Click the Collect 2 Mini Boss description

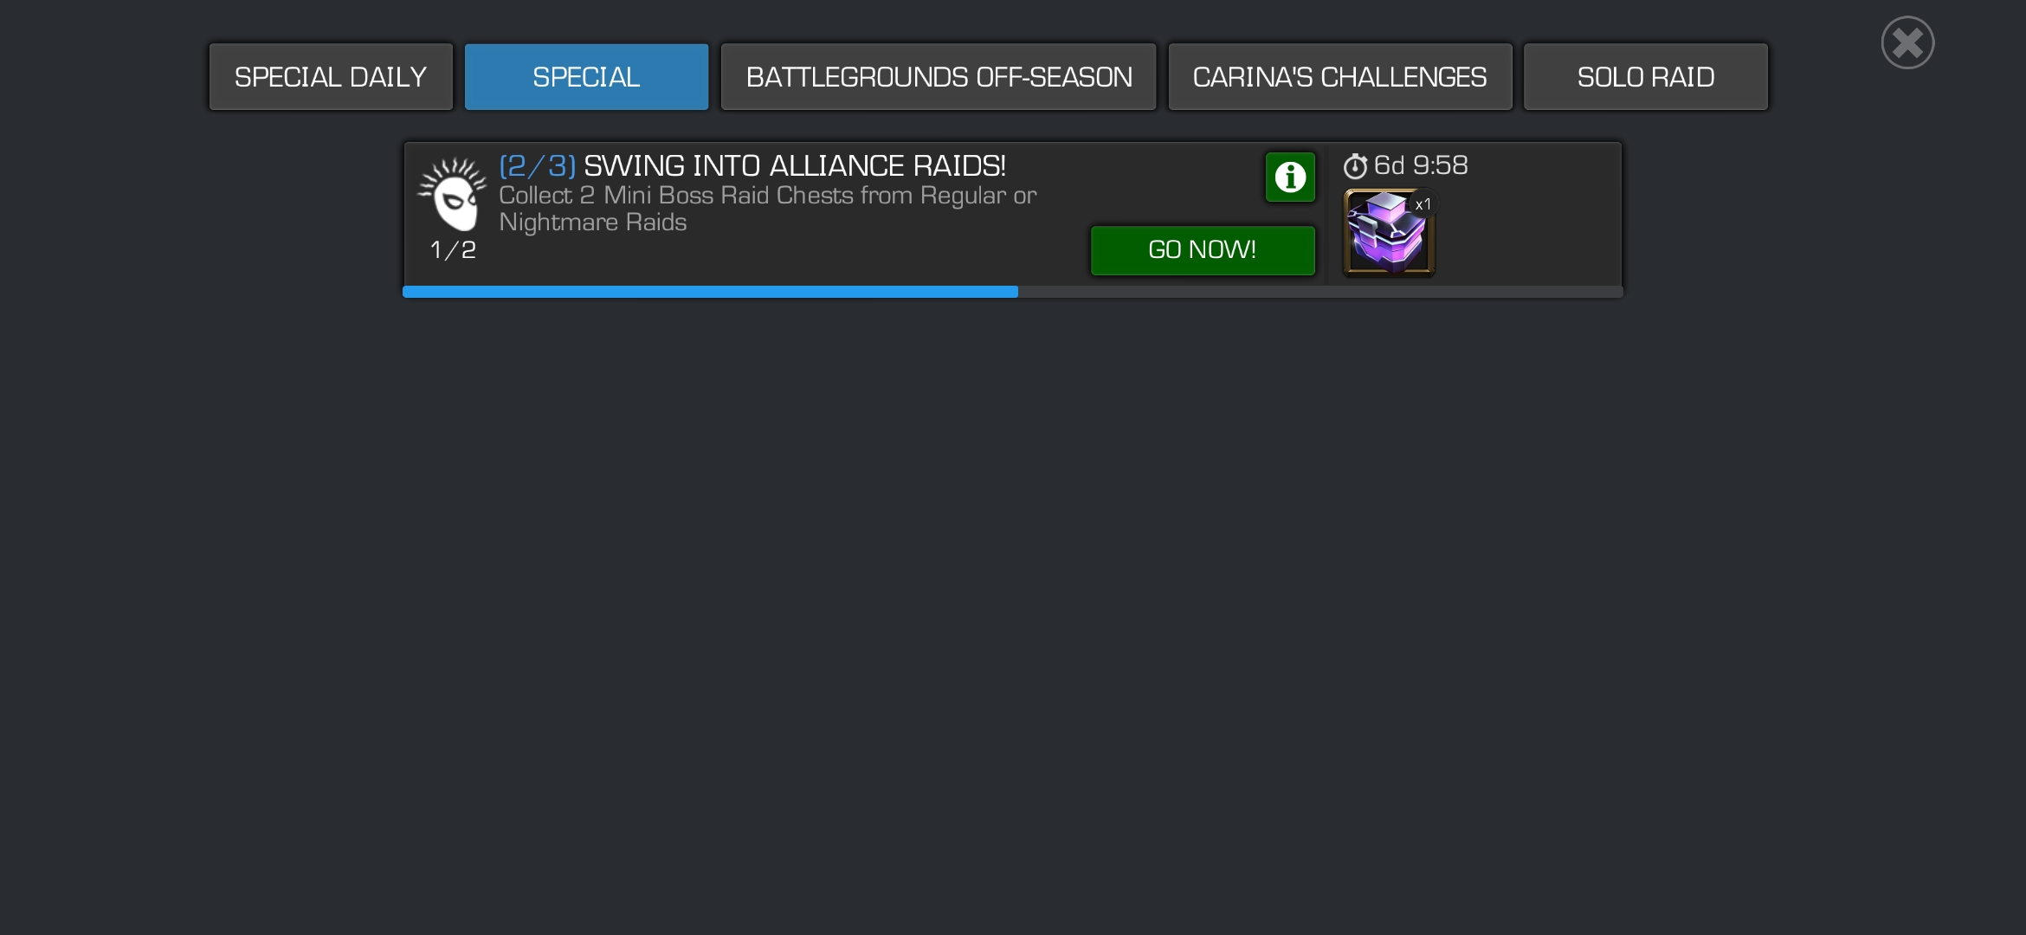(767, 196)
